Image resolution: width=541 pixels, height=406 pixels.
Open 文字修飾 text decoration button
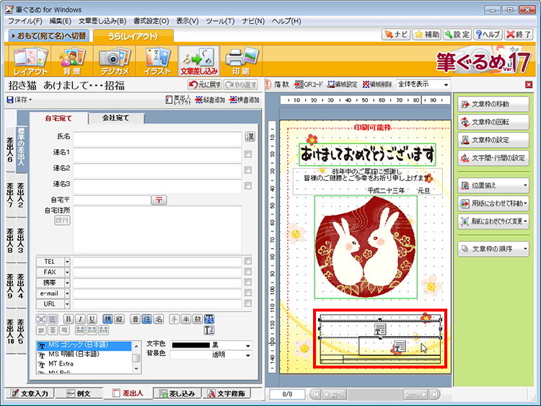(x=227, y=393)
